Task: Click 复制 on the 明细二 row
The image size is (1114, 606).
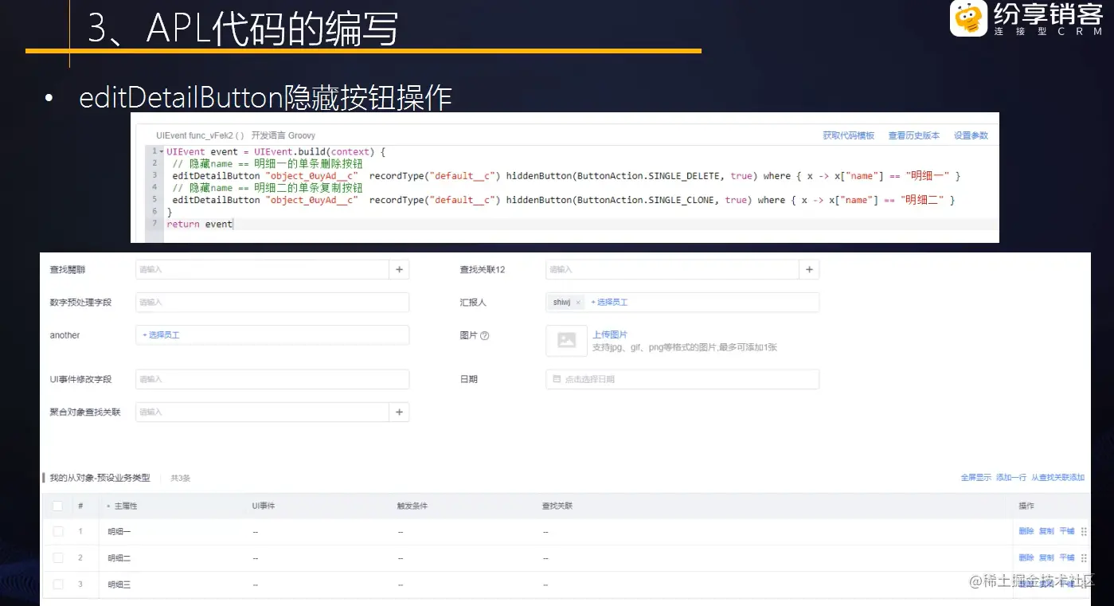Action: (1046, 557)
